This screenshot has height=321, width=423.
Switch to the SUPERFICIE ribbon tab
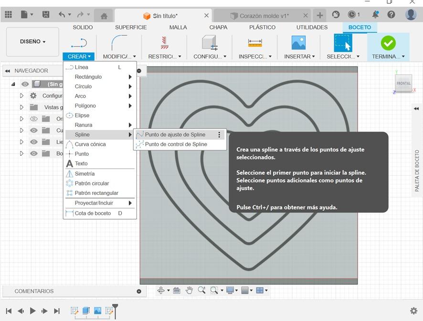(131, 27)
